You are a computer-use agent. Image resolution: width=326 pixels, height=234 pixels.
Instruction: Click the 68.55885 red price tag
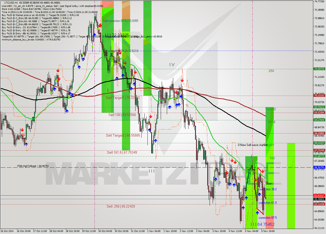(x=319, y=133)
